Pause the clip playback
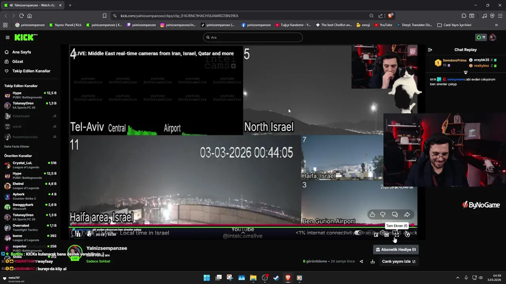This screenshot has width=506, height=284. tap(78, 234)
